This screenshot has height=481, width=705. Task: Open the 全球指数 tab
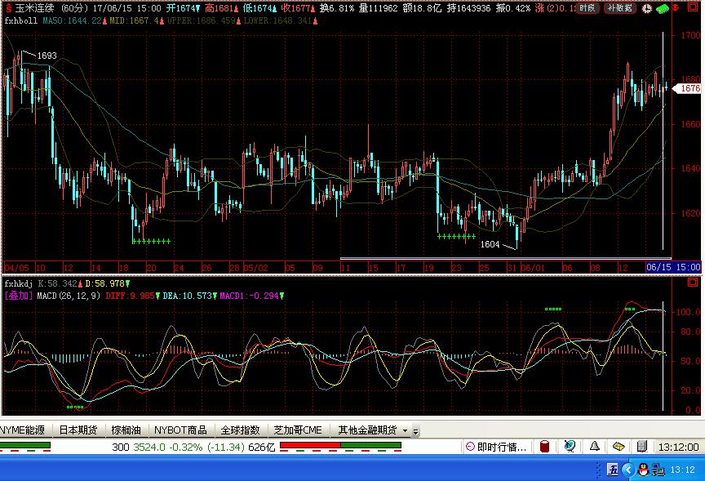click(240, 430)
